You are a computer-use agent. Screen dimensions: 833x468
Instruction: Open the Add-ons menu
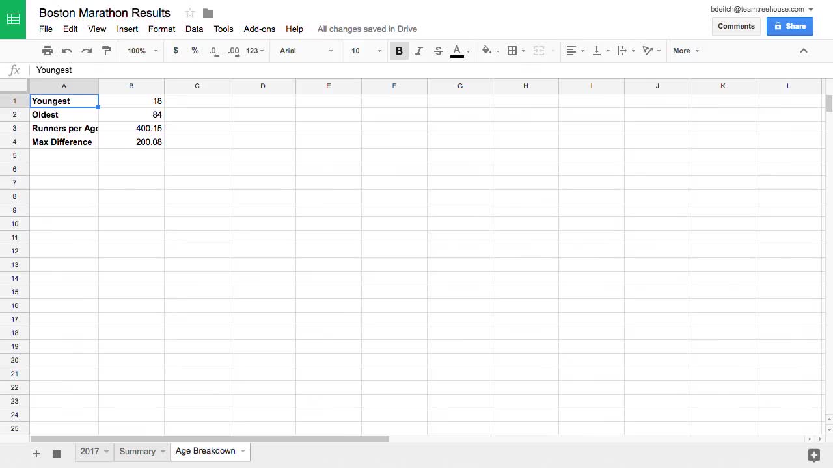pos(259,29)
